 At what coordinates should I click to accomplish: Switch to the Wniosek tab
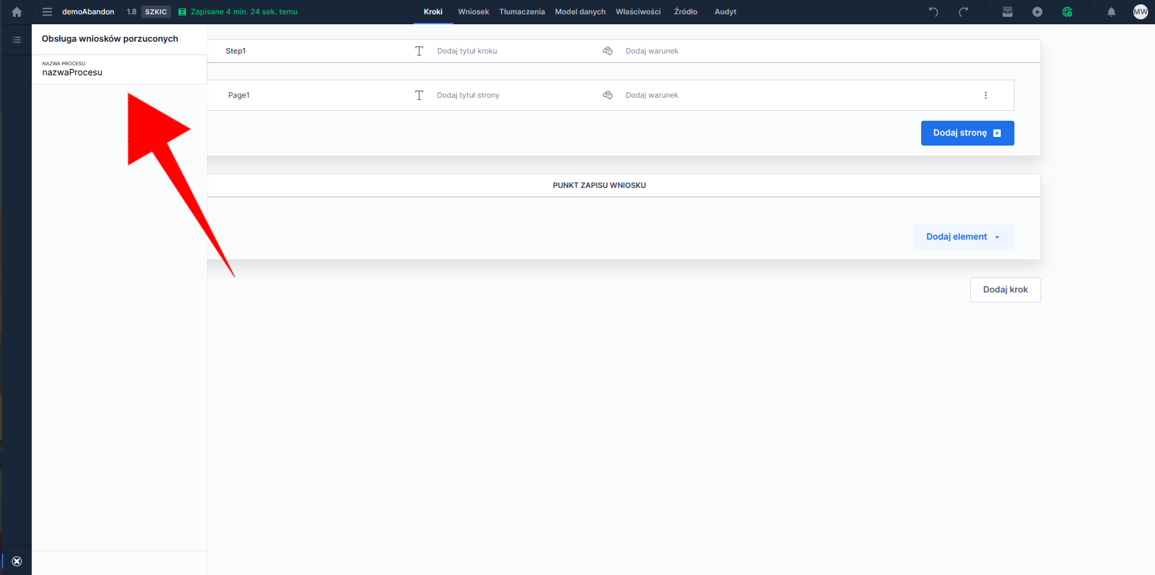coord(473,12)
